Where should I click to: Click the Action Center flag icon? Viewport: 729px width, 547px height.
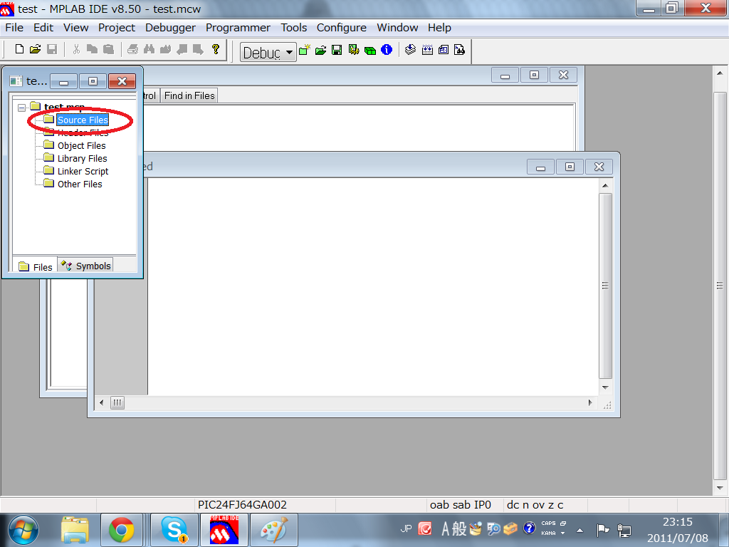tap(602, 529)
